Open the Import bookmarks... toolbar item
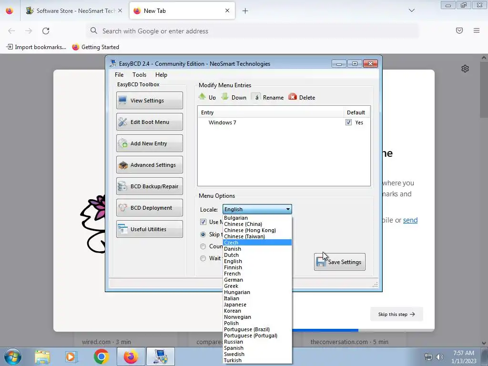This screenshot has height=366, width=488. pos(36,47)
